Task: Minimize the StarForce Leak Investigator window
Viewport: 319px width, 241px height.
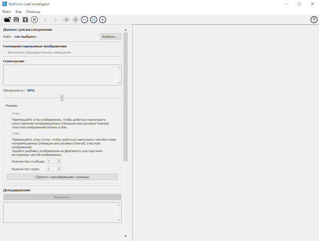Action: tap(286, 4)
